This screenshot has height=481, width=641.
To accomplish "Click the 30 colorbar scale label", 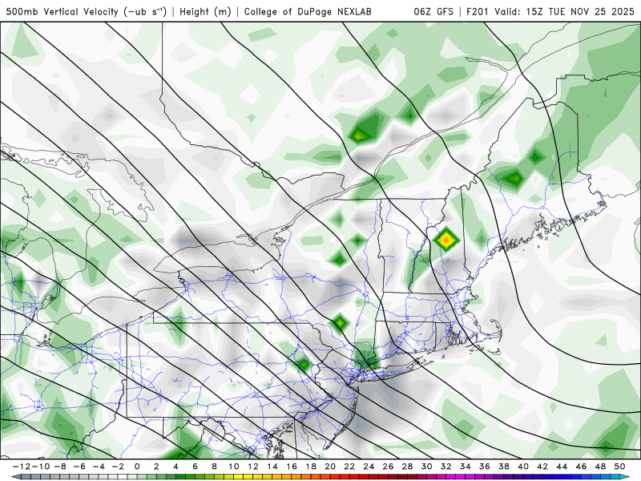I will [x=427, y=467].
